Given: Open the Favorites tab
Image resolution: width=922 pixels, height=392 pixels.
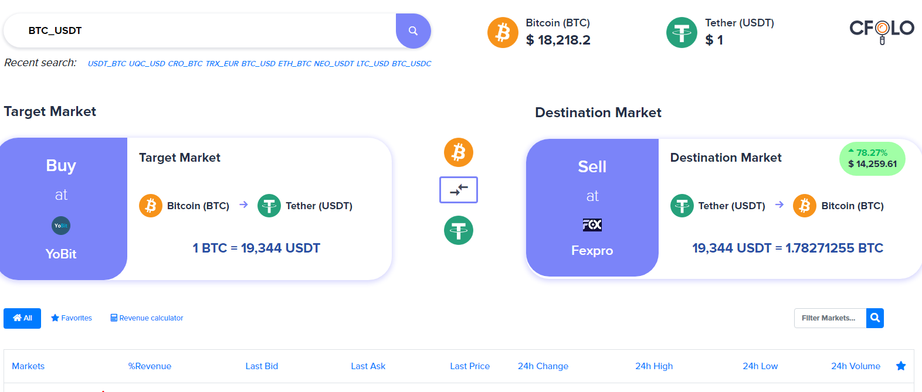Looking at the screenshot, I should [x=72, y=318].
